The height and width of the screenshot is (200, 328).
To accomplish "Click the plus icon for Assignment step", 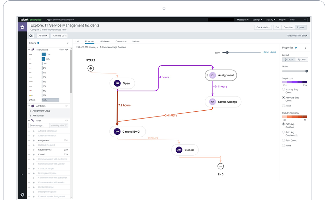I will coord(34,141).
